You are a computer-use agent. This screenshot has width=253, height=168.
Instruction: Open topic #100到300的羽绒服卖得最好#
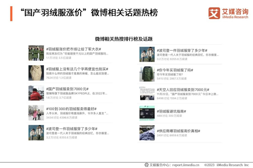click(x=71, y=109)
